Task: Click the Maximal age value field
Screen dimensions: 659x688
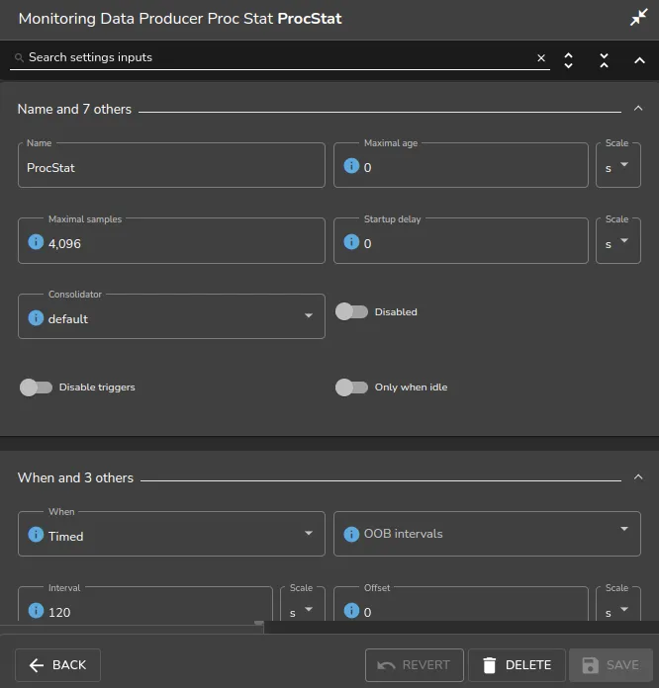Action: pyautogui.click(x=461, y=165)
